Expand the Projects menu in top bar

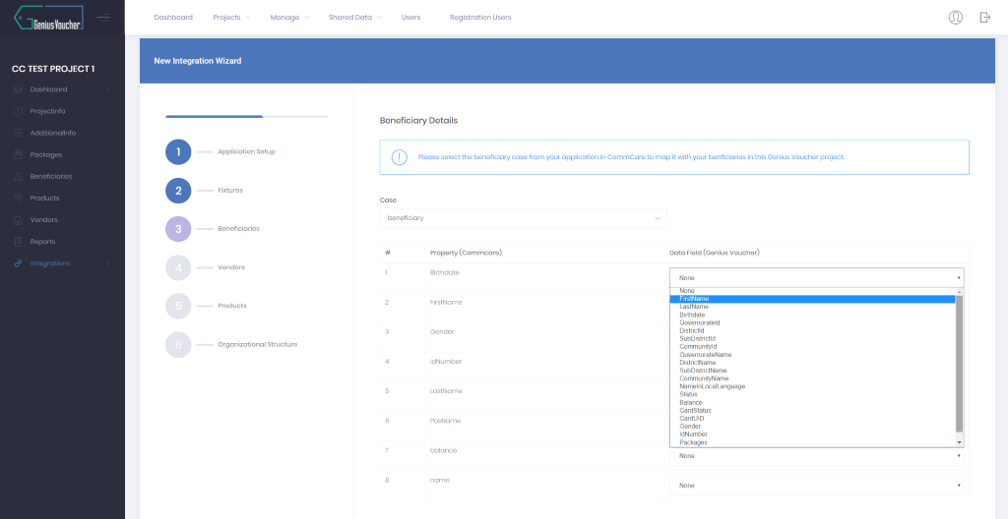coord(231,18)
